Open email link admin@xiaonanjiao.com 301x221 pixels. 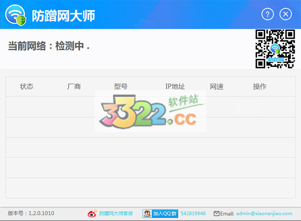point(264,213)
